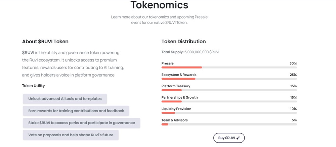The height and width of the screenshot is (147, 336).
Task: Click the Partnerships & Growth progress bar
Action: [x=229, y=101]
